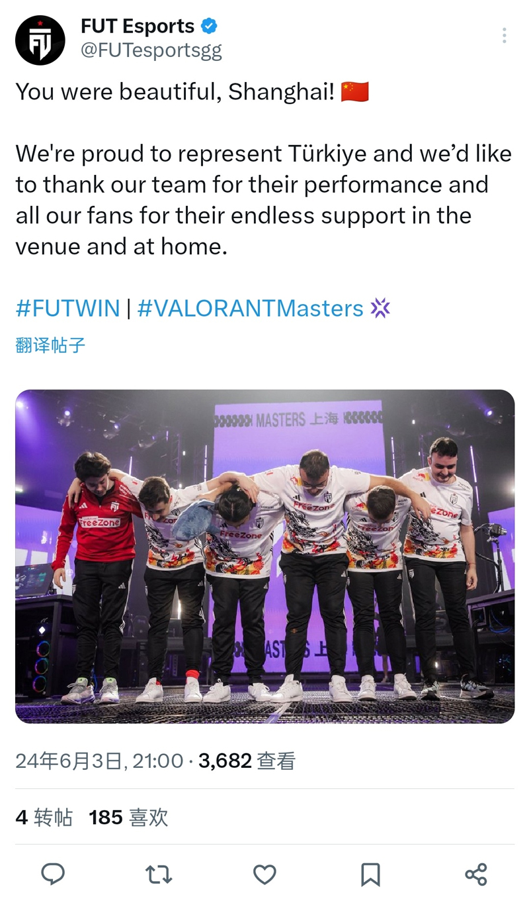Click the 24年6月3日 21:00 timestamp
This screenshot has height=899, width=529.
99,761
